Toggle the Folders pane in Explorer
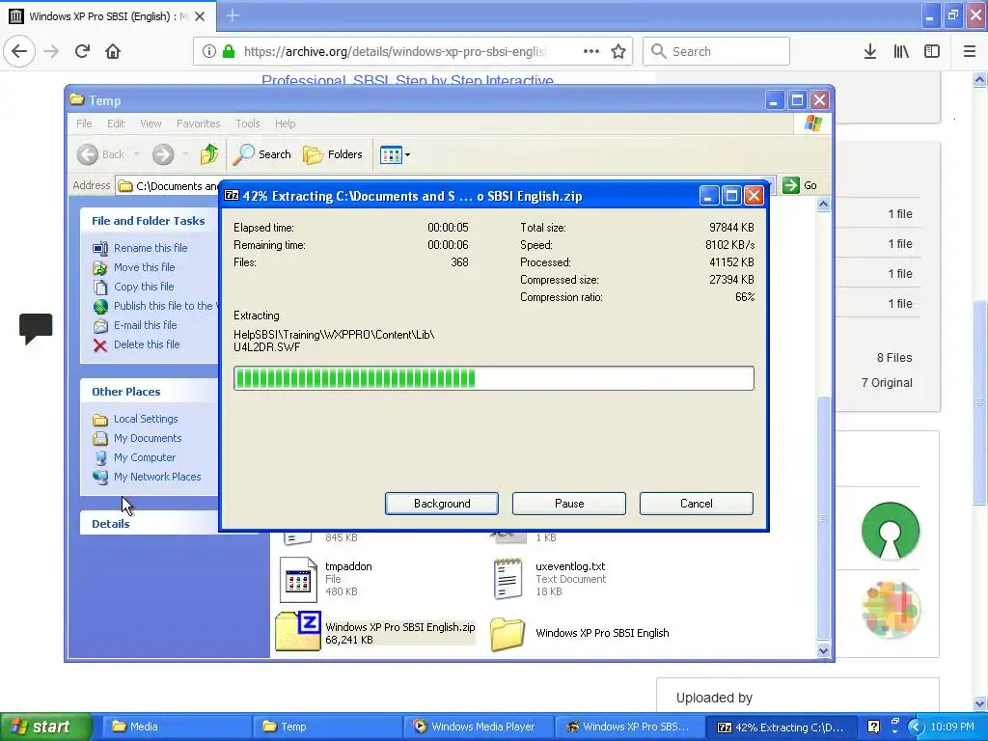Image resolution: width=988 pixels, height=741 pixels. coord(333,153)
